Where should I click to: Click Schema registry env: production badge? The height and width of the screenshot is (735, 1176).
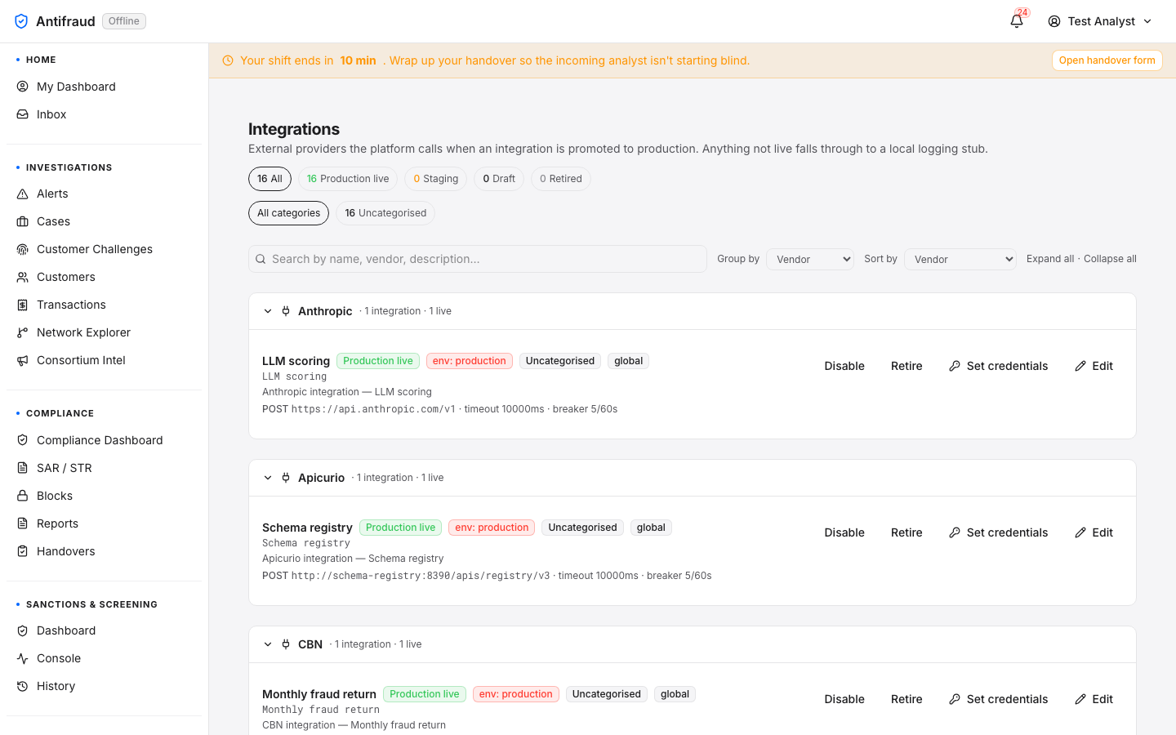(492, 528)
